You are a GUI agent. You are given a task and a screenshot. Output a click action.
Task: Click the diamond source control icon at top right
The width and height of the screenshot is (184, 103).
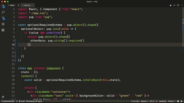click(170, 5)
